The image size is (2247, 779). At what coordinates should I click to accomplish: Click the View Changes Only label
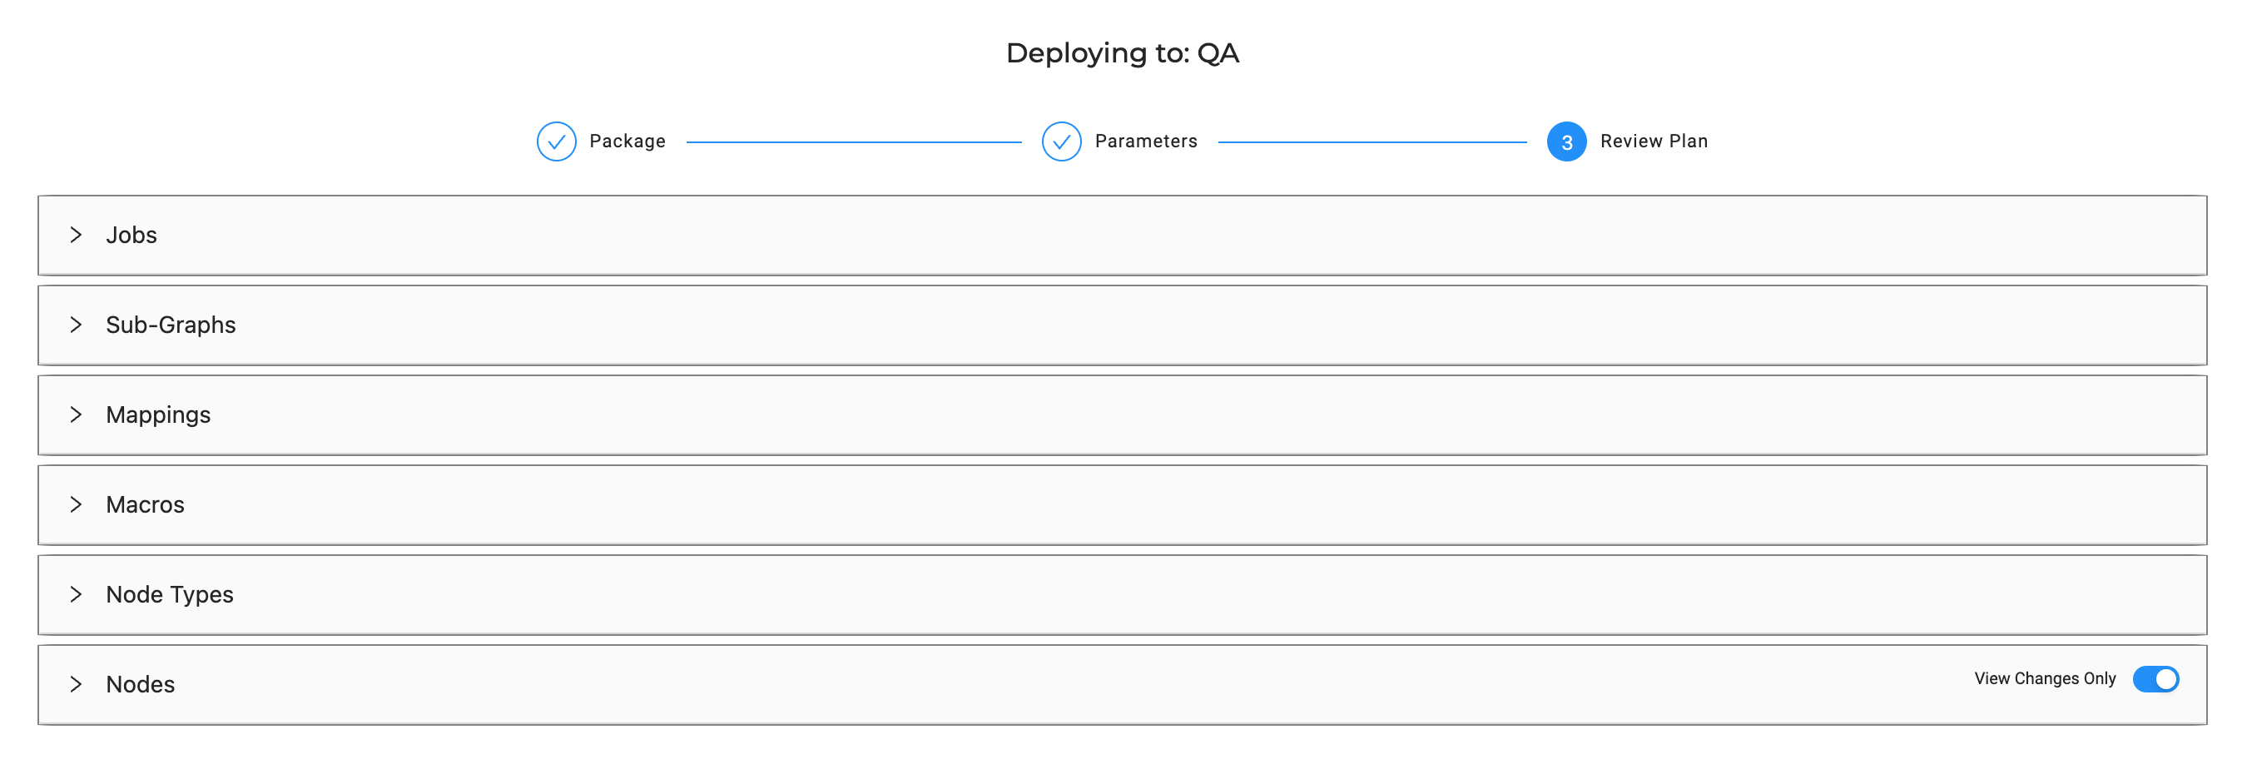click(2045, 678)
